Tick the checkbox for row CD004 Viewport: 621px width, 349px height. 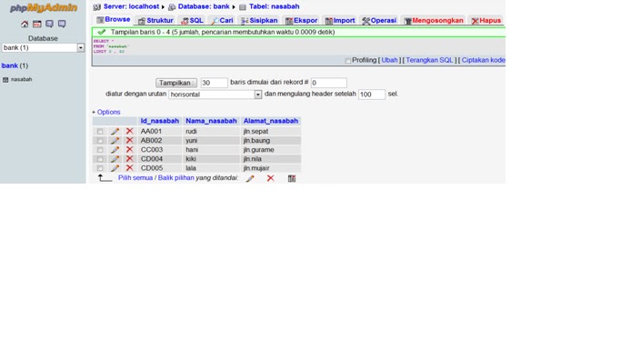[x=100, y=159]
